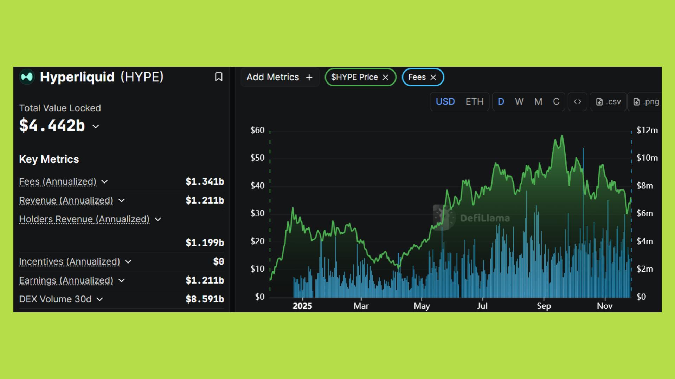The image size is (675, 379).
Task: Export the chart as .png
Action: click(x=646, y=102)
